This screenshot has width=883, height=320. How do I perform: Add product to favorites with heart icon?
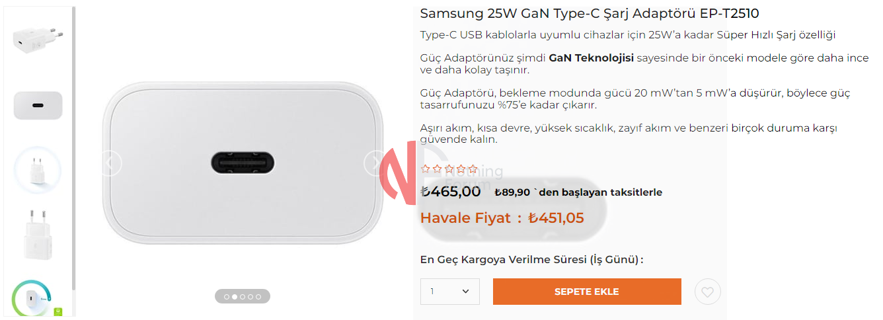point(708,292)
